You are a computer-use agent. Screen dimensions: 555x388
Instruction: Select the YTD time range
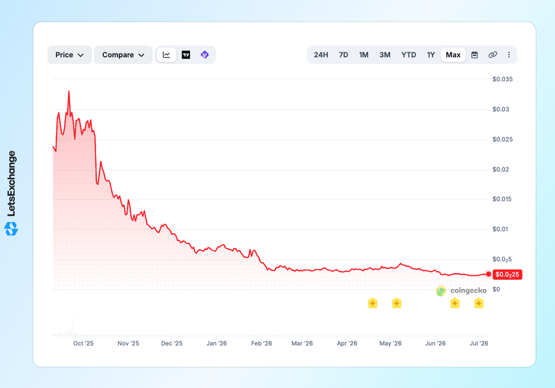coord(409,55)
